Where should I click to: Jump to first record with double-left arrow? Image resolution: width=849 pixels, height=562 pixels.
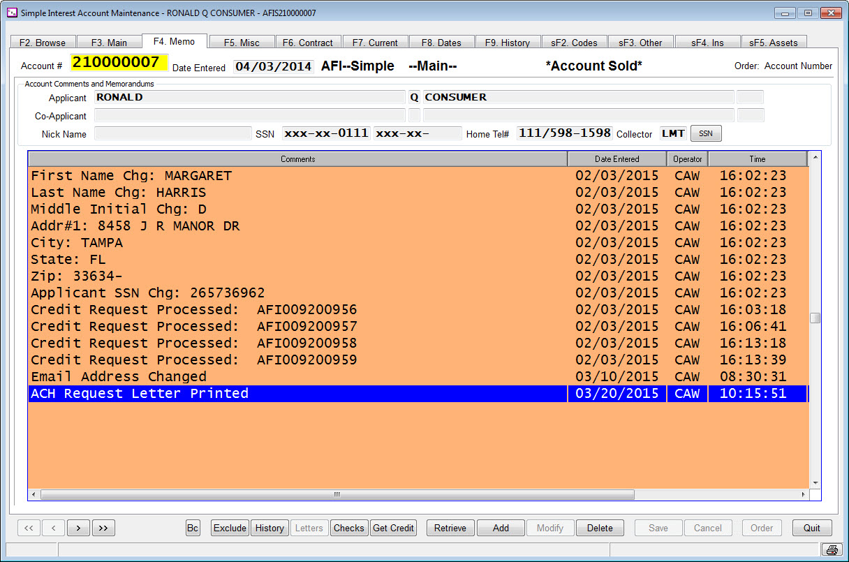coord(29,528)
